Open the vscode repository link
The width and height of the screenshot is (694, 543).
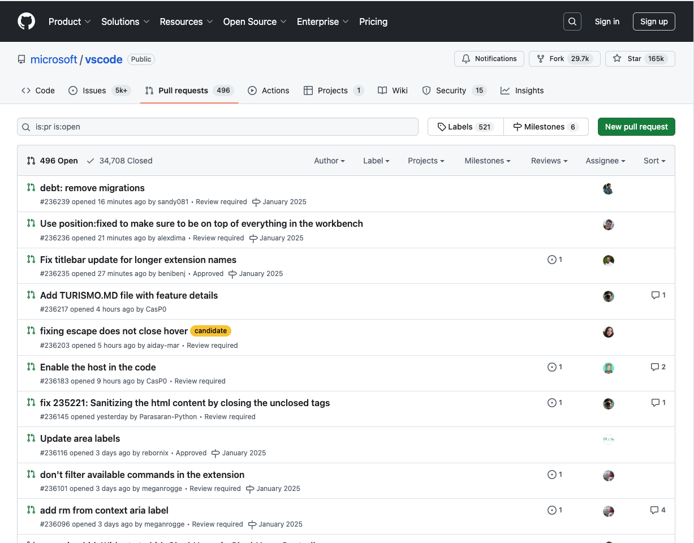tap(104, 59)
